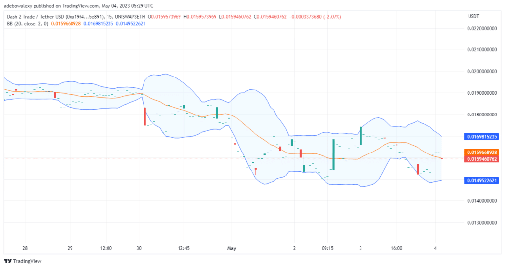The height and width of the screenshot is (268, 505).
Task: Click the 0.0200000000 price scale value
Action: (x=482, y=71)
